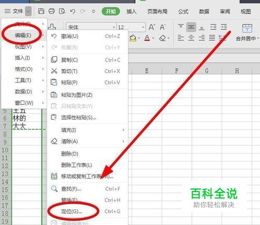Select column H header
This screenshot has width=260, height=225.
coord(237,70)
